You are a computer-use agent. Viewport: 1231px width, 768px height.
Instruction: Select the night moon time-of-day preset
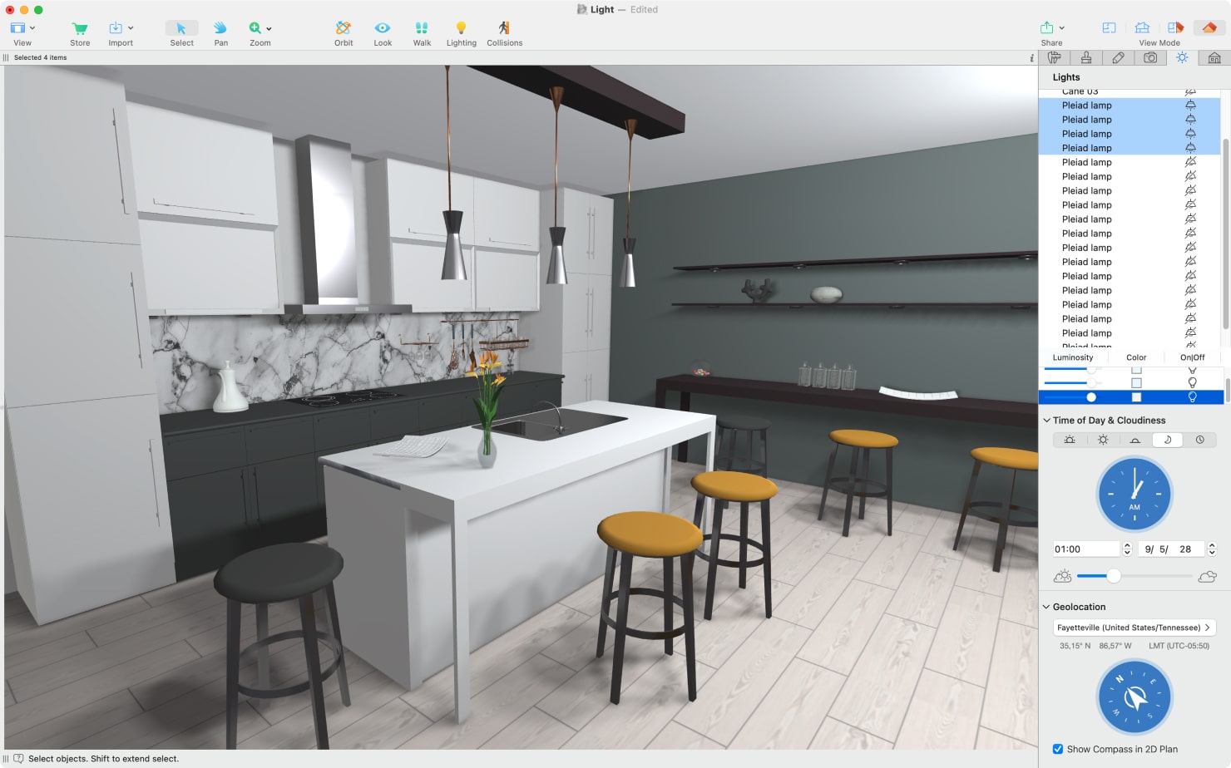click(1168, 440)
